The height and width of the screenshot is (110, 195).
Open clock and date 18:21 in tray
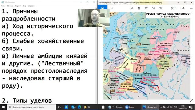click(x=183, y=107)
